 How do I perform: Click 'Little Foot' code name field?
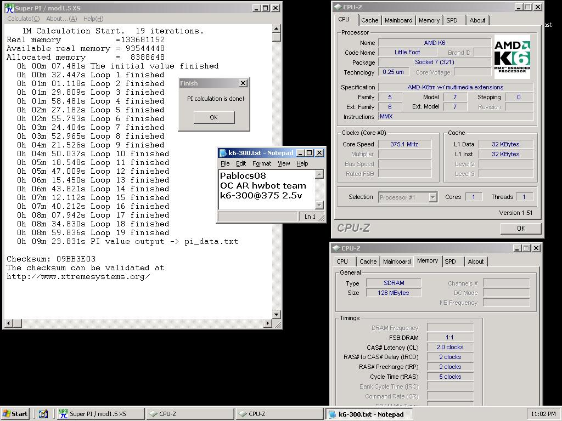click(407, 52)
